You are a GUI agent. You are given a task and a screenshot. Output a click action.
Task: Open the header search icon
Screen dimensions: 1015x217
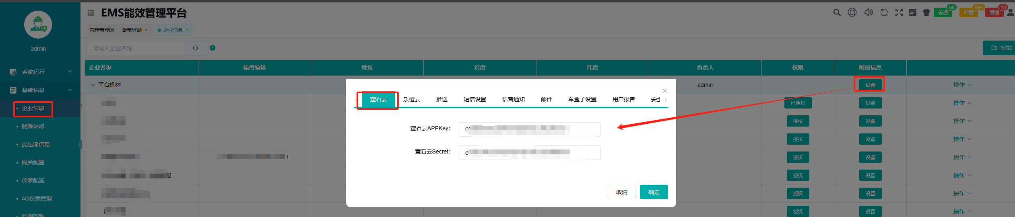[837, 12]
